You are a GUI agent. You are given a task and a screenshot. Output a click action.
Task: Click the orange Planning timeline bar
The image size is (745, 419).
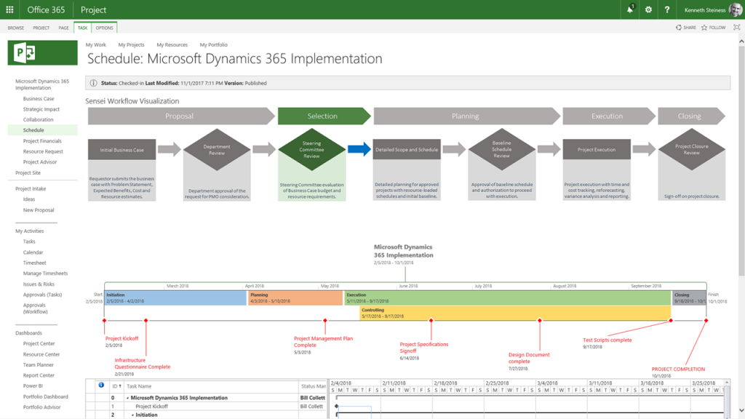click(x=295, y=298)
